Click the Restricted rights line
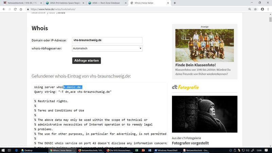The image size is (272, 153). [x=51, y=101]
